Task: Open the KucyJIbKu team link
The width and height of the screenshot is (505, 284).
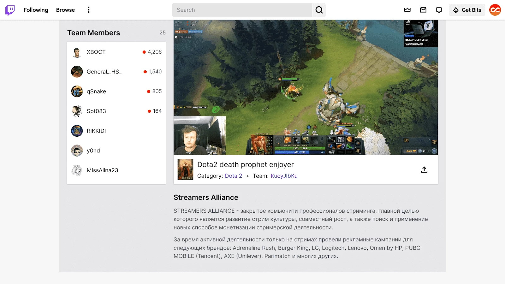Action: click(x=284, y=176)
